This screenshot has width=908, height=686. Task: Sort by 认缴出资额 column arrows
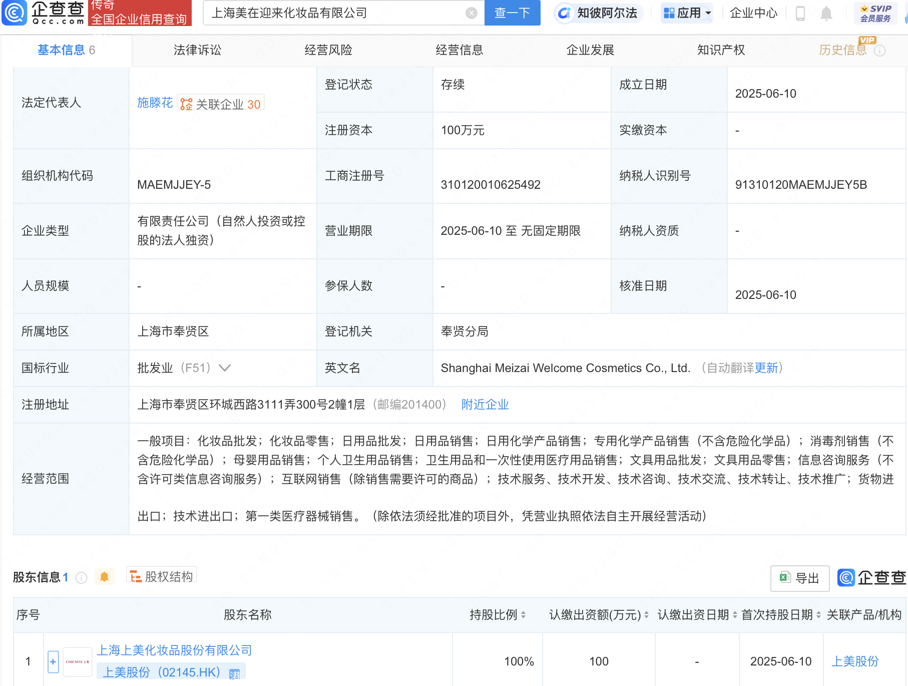coord(646,615)
